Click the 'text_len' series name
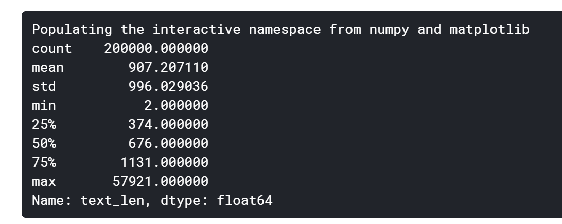The width and height of the screenshot is (562, 224). point(112,200)
